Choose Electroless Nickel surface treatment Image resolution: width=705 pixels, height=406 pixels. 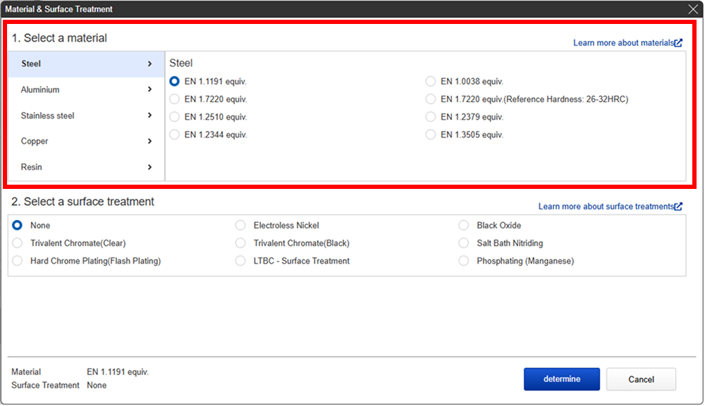240,226
